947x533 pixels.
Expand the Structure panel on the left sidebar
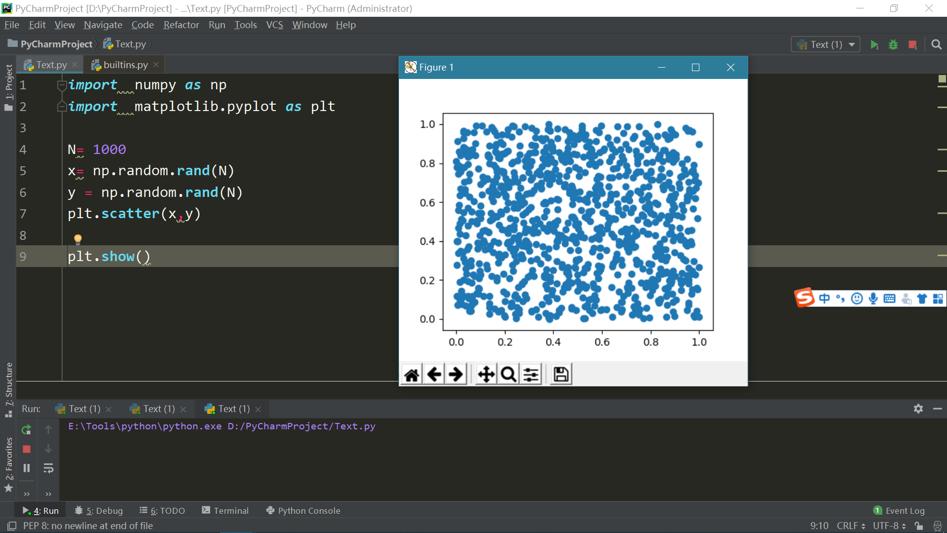pos(8,373)
